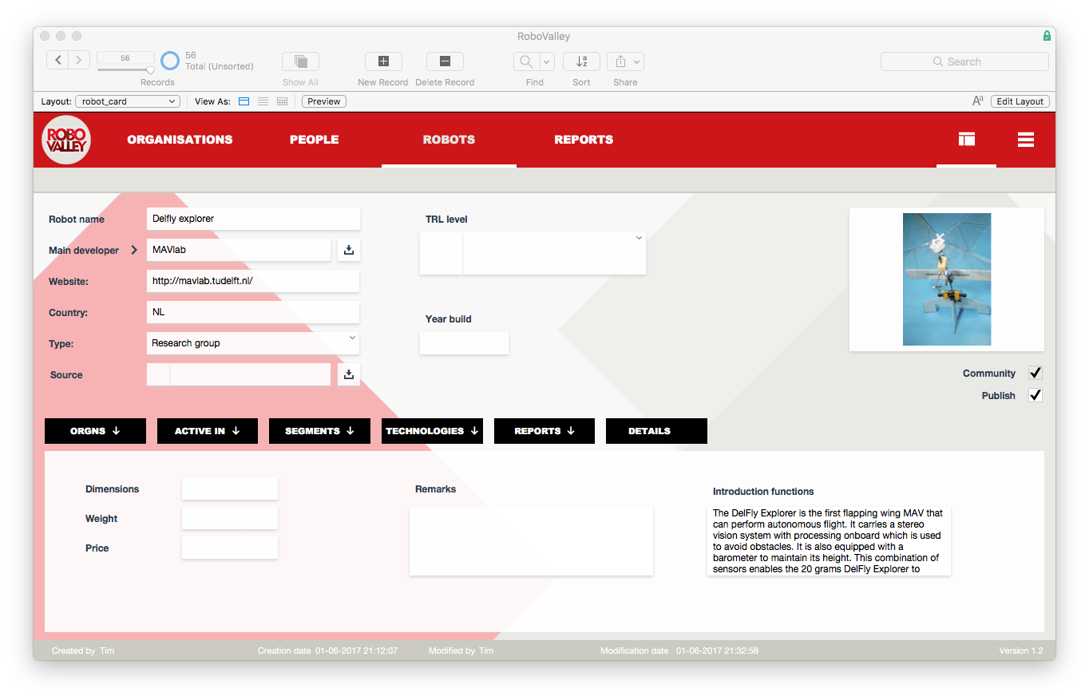Sort the records
The height and width of the screenshot is (700, 1089).
tap(581, 61)
